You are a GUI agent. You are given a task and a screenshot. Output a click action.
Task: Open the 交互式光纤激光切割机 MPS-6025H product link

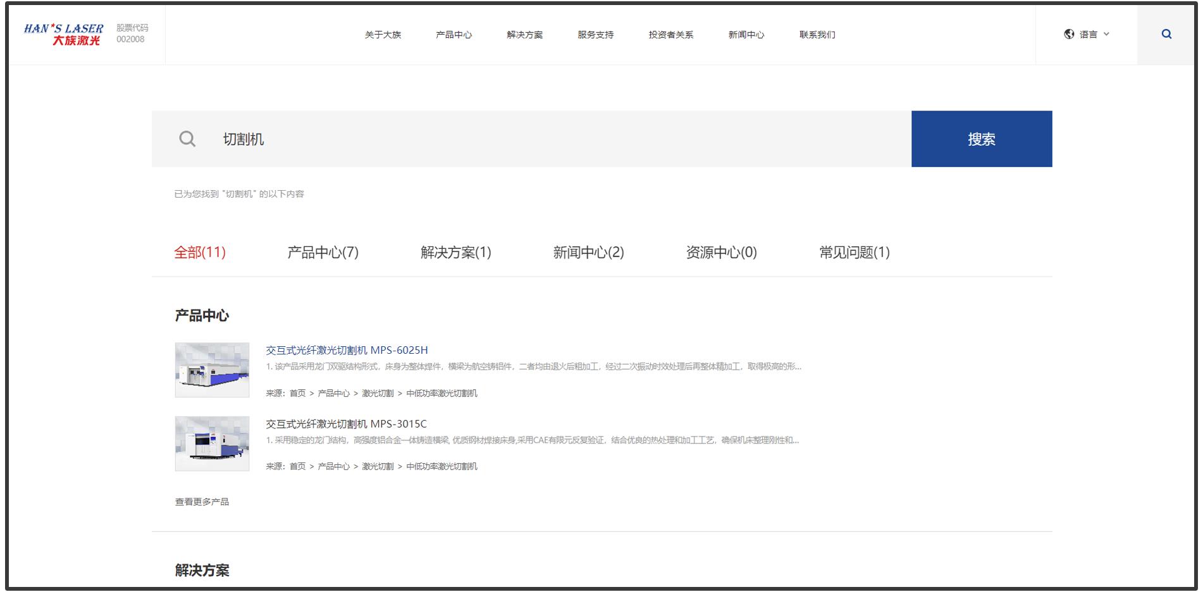pos(347,349)
